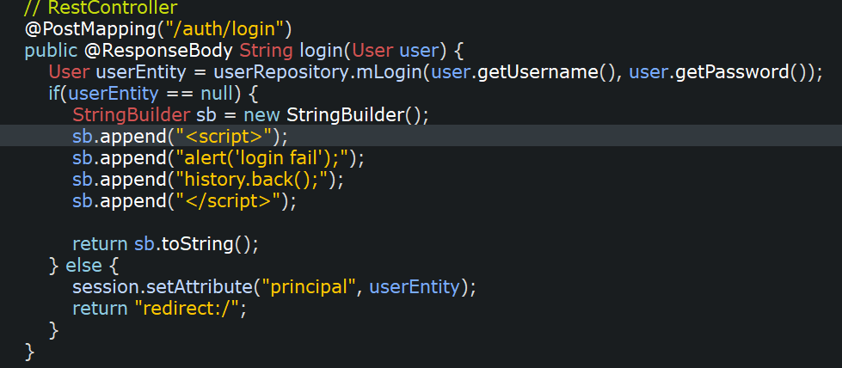This screenshot has height=368, width=842.
Task: Click the @ResponseBody annotation
Action: pyautogui.click(x=158, y=51)
